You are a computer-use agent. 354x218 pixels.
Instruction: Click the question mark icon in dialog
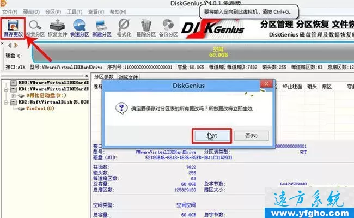[x=121, y=108]
